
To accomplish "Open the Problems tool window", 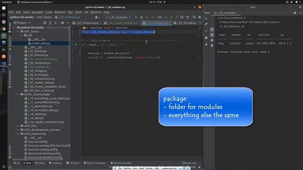I will click(x=55, y=163).
